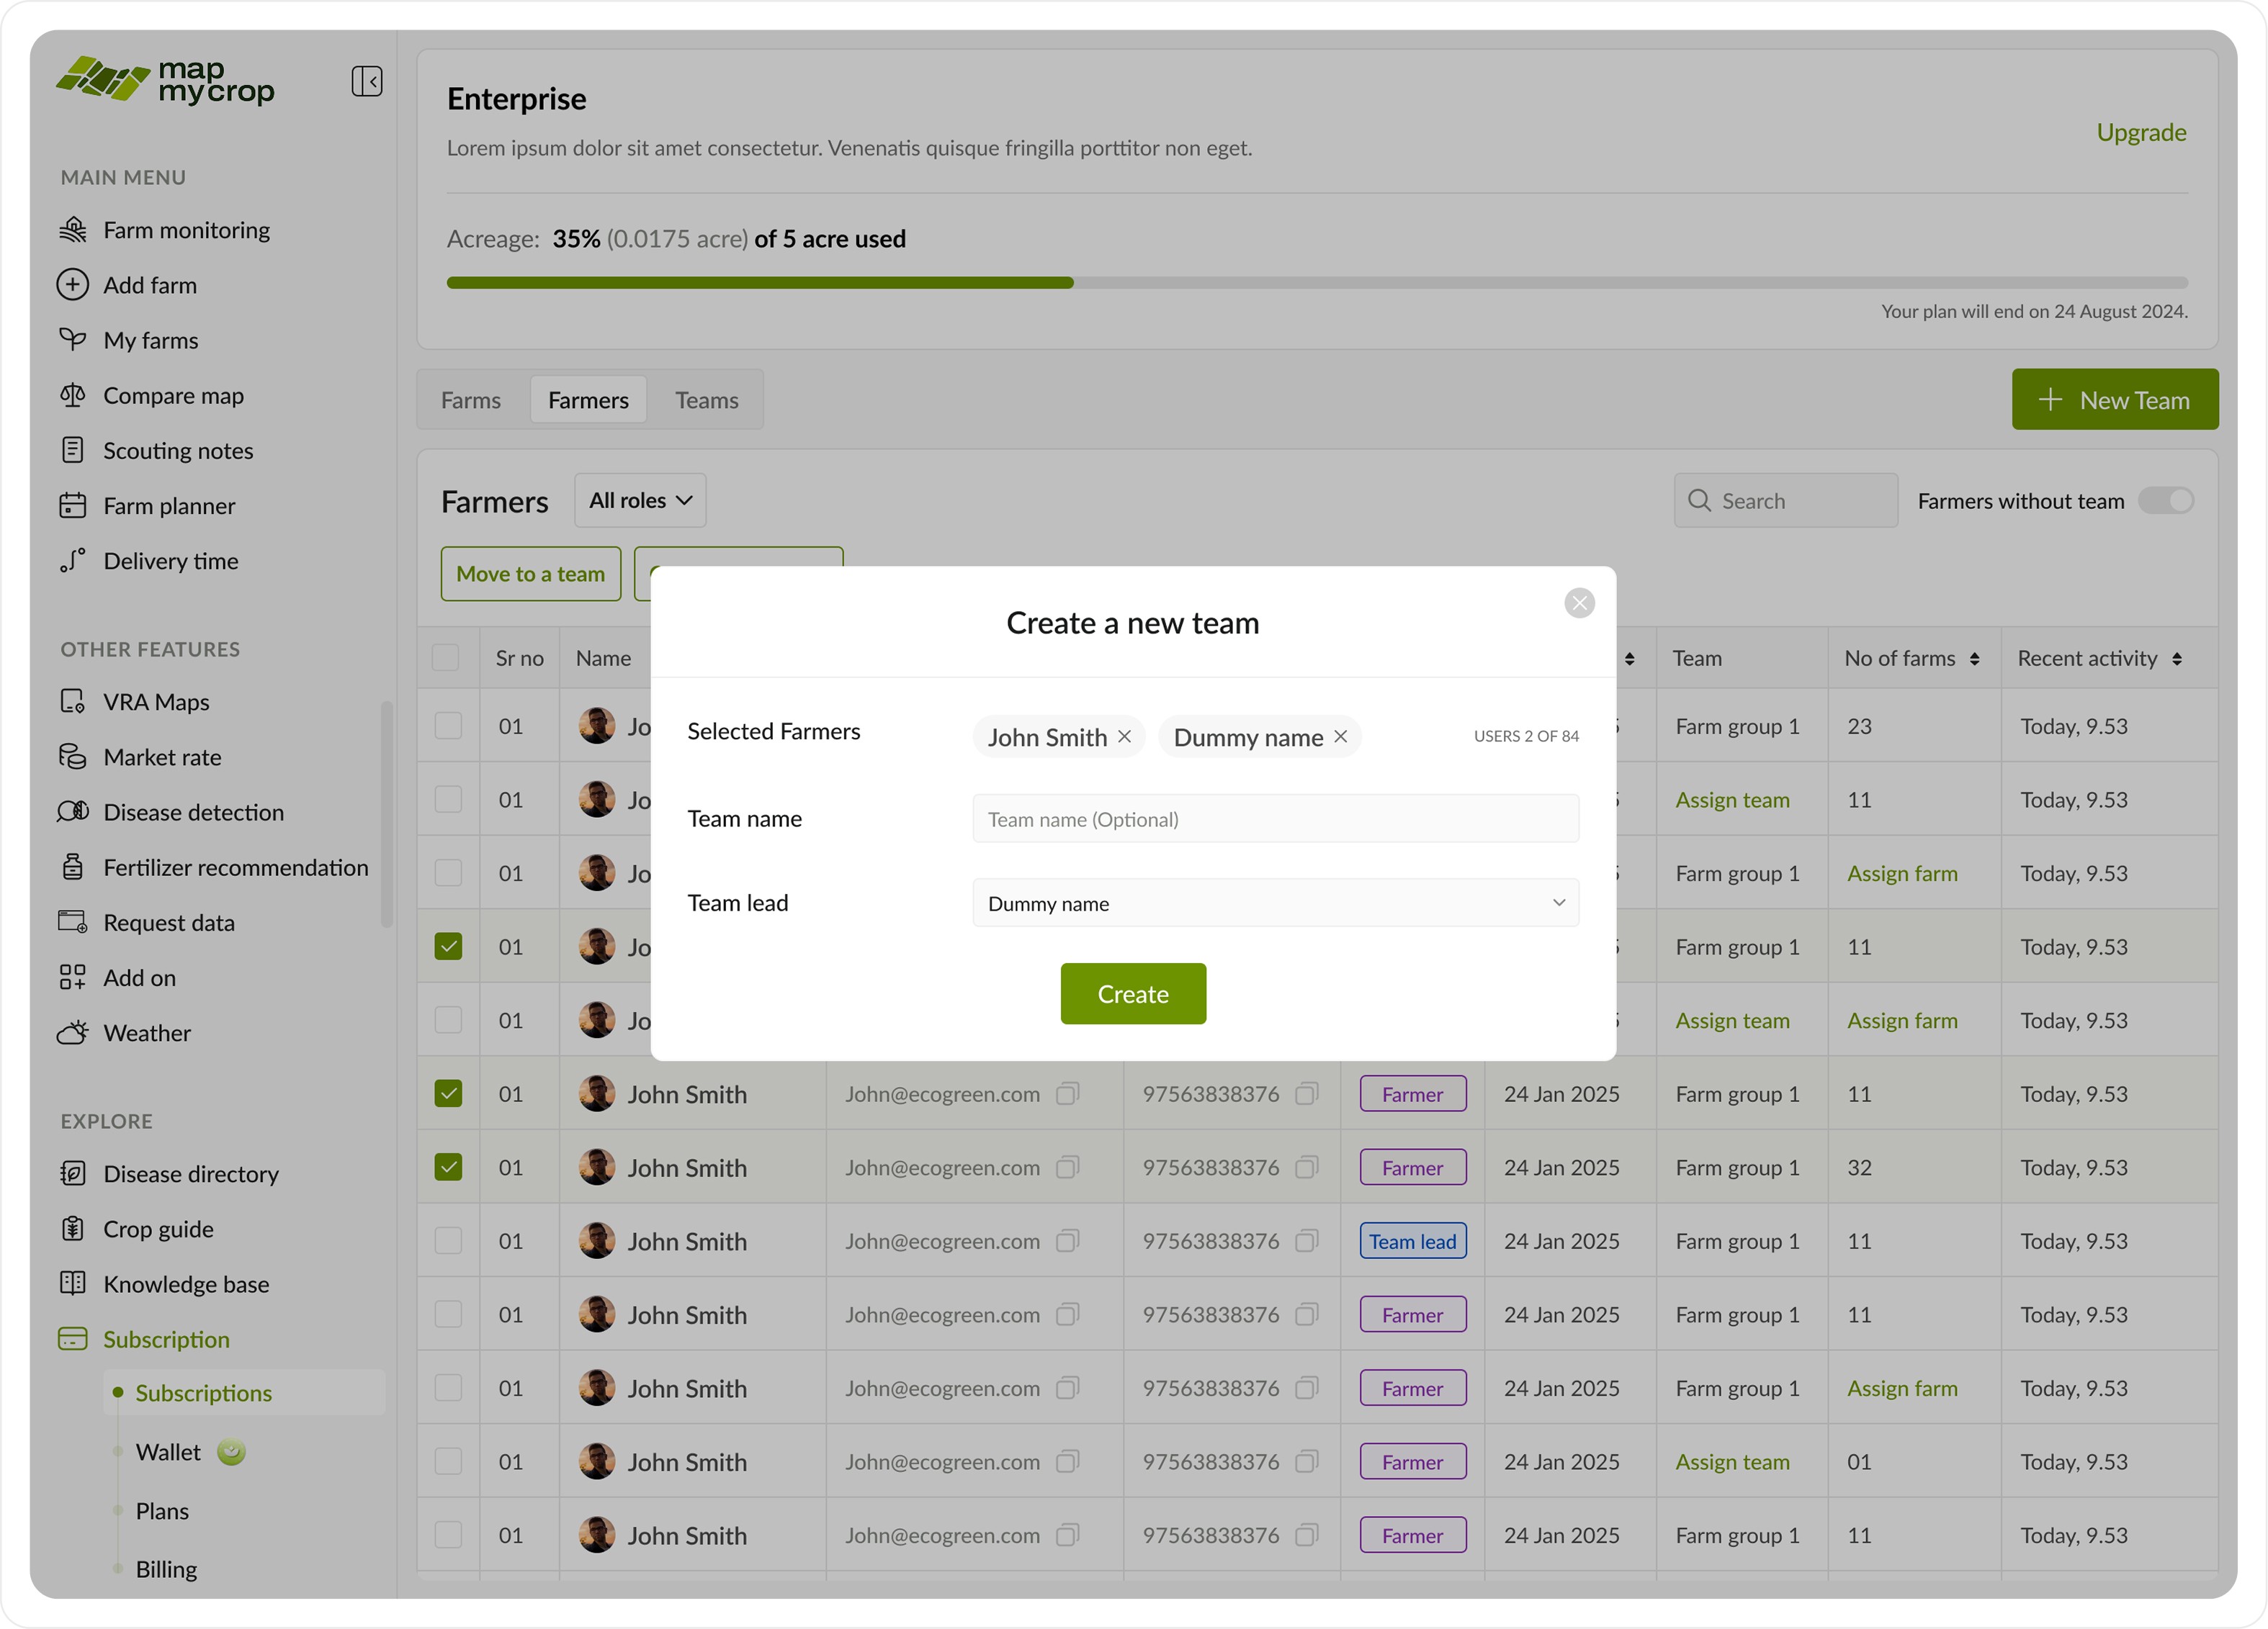Screen dimensions: 2268x1629
Task: Remove Dummy name chip from selected farmers
Action: (1341, 736)
